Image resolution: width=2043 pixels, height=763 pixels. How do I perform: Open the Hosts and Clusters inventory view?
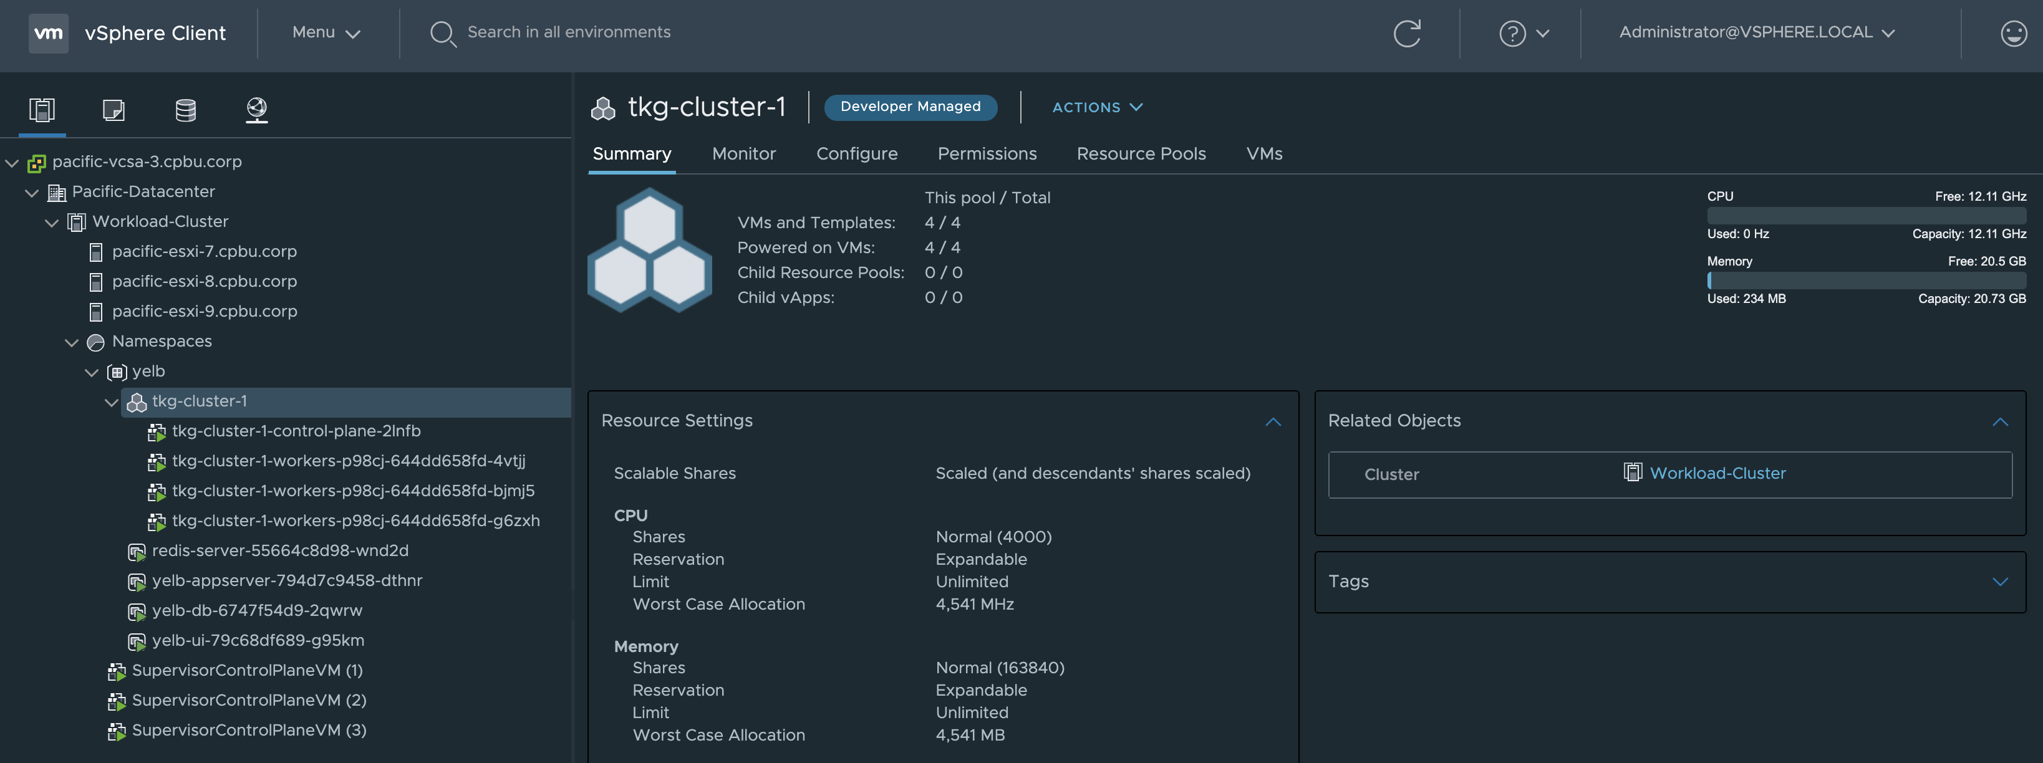[x=42, y=110]
